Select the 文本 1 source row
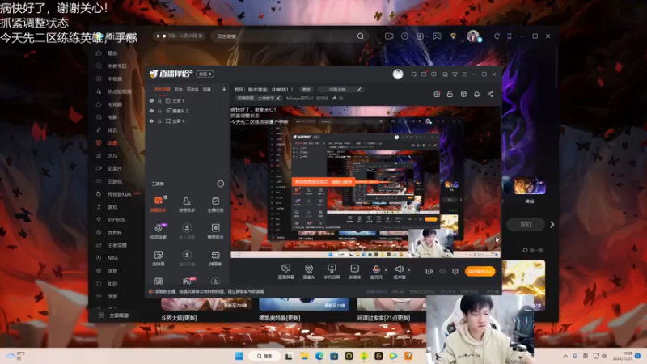 coord(188,100)
